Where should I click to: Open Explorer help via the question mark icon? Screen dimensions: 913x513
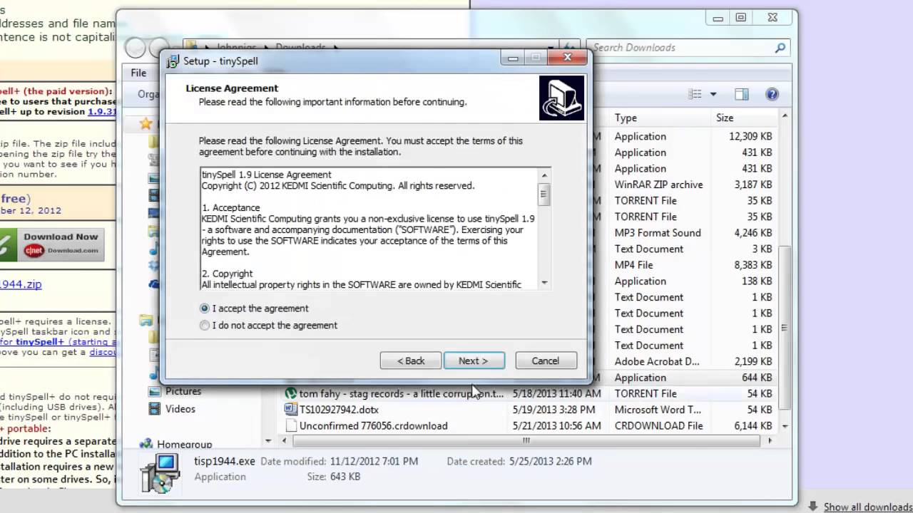[772, 94]
